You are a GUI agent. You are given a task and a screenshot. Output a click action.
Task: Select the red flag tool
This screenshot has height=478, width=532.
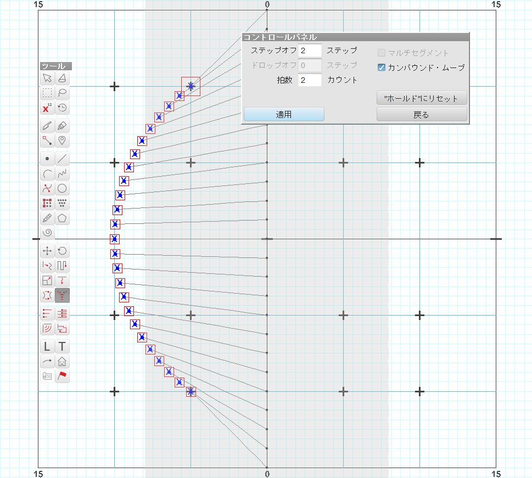click(x=63, y=376)
